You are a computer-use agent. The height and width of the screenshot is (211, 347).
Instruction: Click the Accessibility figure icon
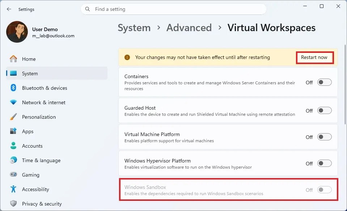pyautogui.click(x=13, y=189)
